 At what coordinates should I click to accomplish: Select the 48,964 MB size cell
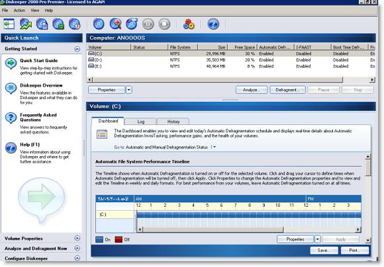point(216,66)
